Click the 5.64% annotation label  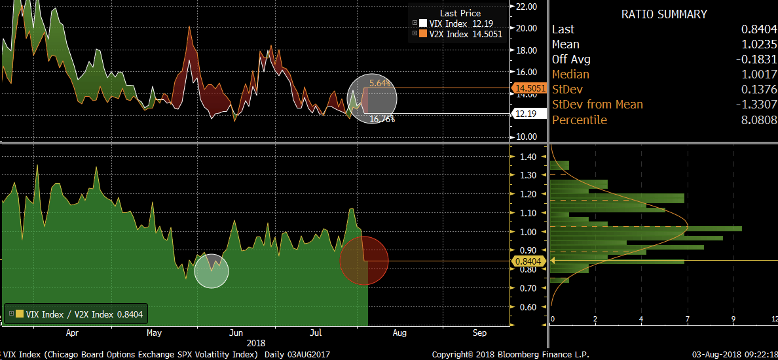pos(381,83)
